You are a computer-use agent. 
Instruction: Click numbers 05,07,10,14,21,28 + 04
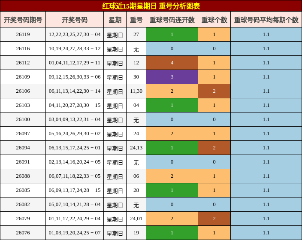point(75,204)
